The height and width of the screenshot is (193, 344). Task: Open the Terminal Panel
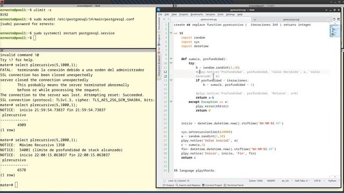click(234, 185)
